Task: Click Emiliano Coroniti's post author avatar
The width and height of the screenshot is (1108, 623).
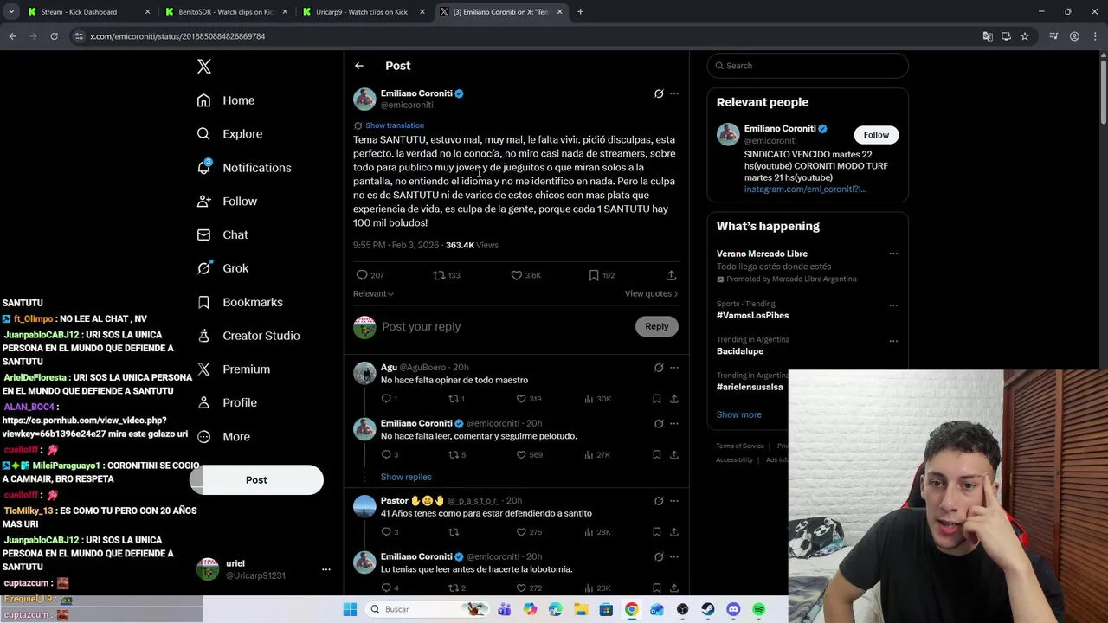Action: coord(364,99)
